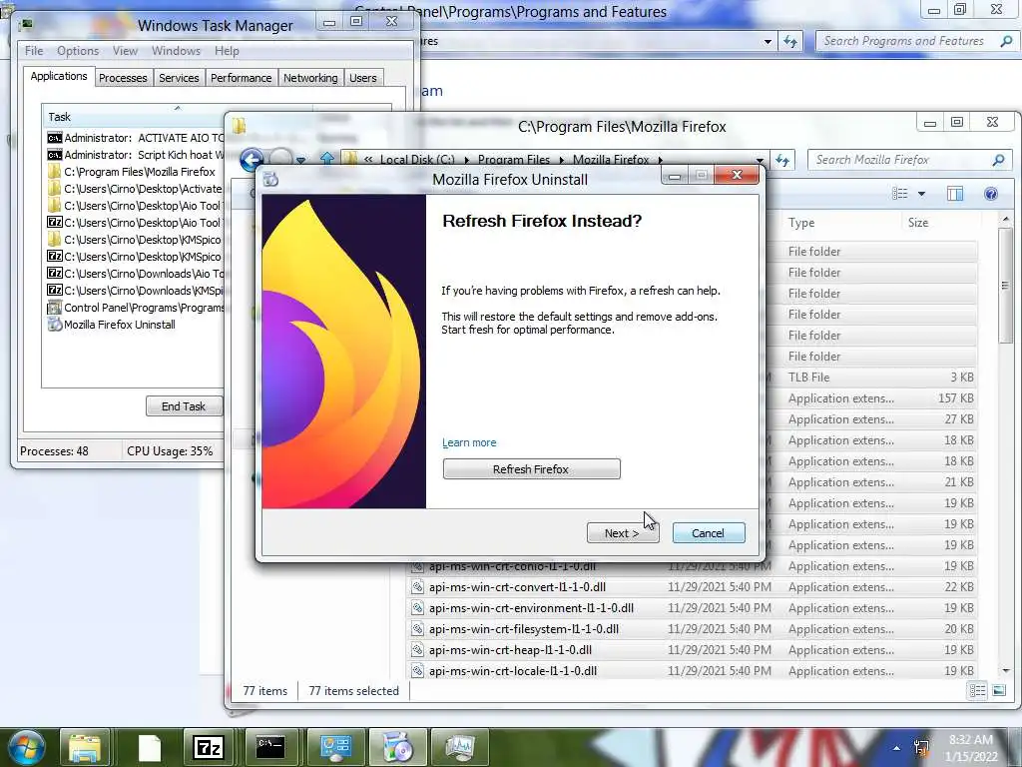
Task: Cancel the Firefox uninstall dialog
Action: pos(709,533)
